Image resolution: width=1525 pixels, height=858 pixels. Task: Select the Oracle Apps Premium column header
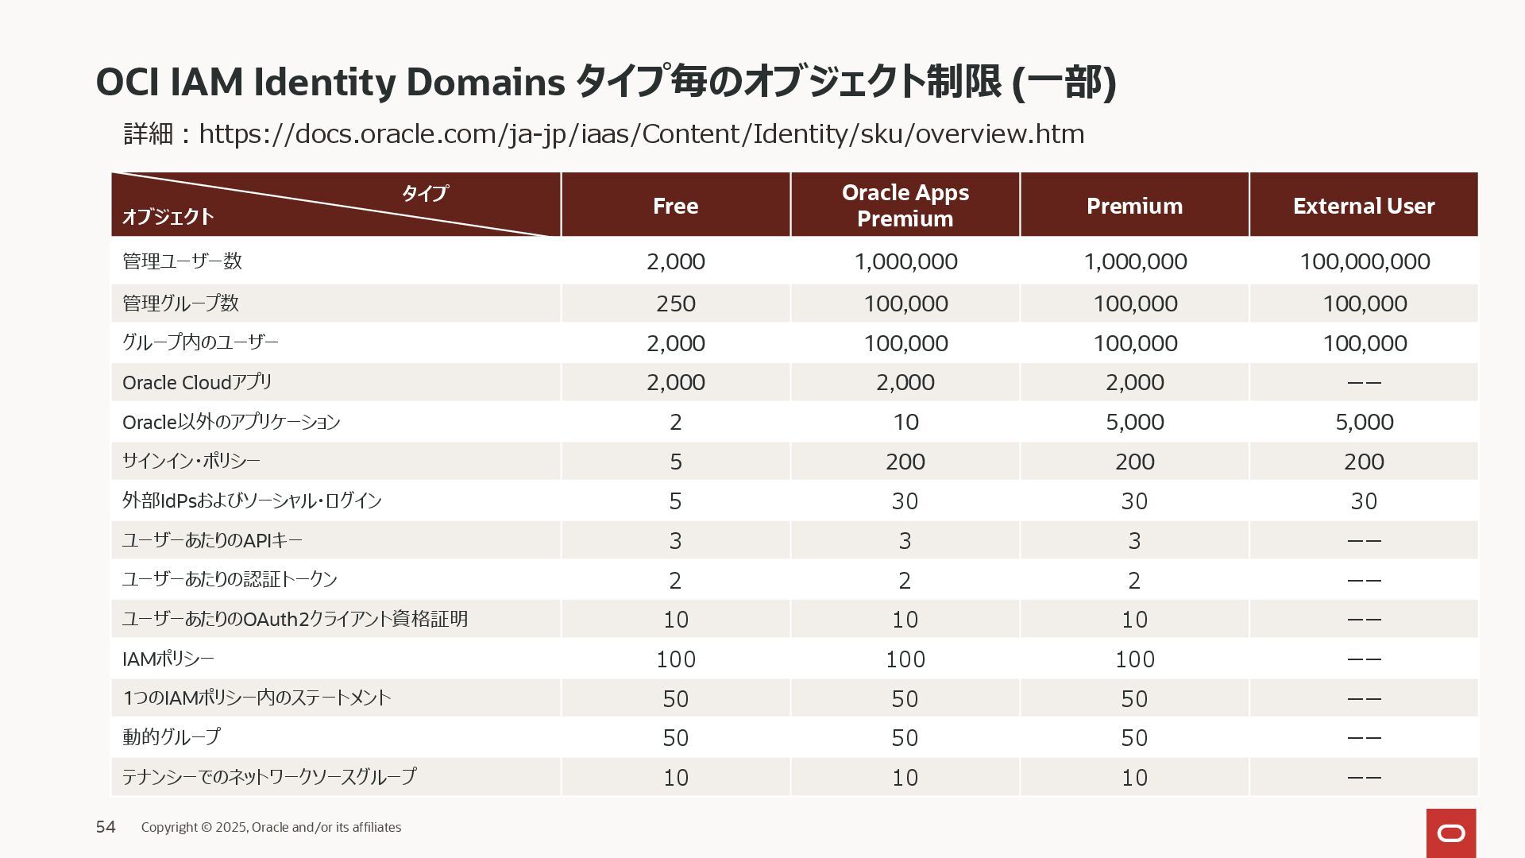point(905,206)
